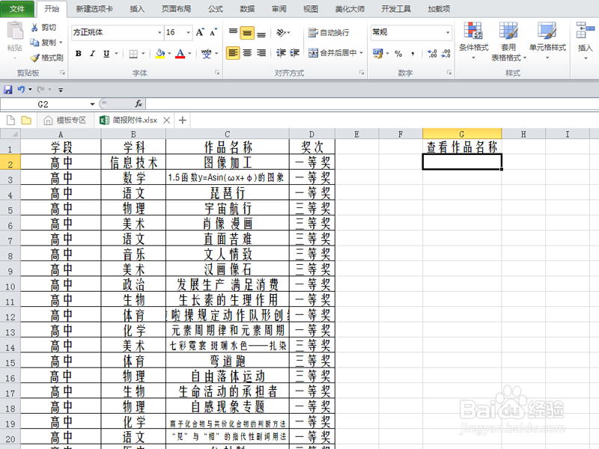
Task: Click the Save icon in quick access bar
Action: click(8, 90)
